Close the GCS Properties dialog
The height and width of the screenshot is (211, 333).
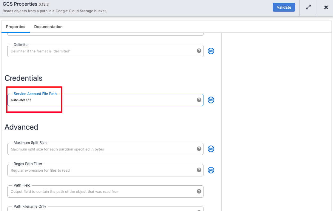[x=326, y=7]
